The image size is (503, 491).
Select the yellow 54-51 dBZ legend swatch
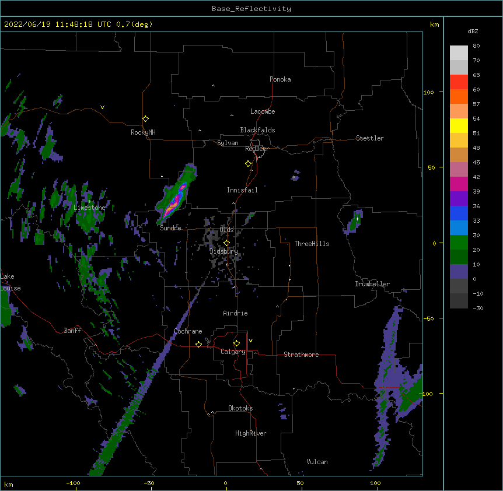[x=459, y=125]
